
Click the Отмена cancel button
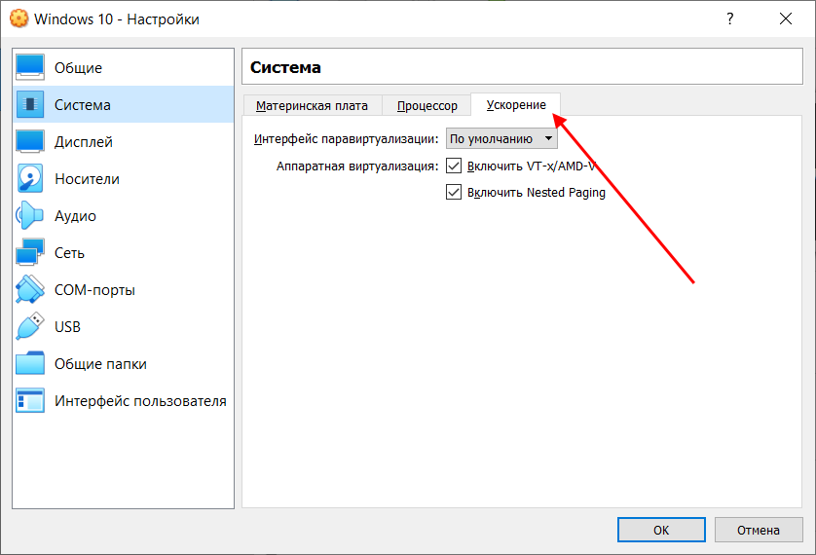758,531
